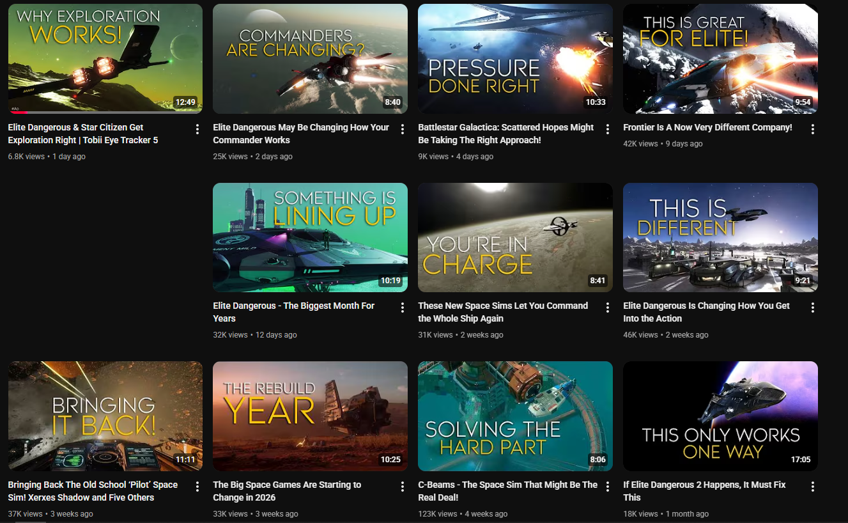The image size is (848, 523).
Task: Open title 'Frontier Is A Now Very Different Company!'
Action: pyautogui.click(x=707, y=127)
